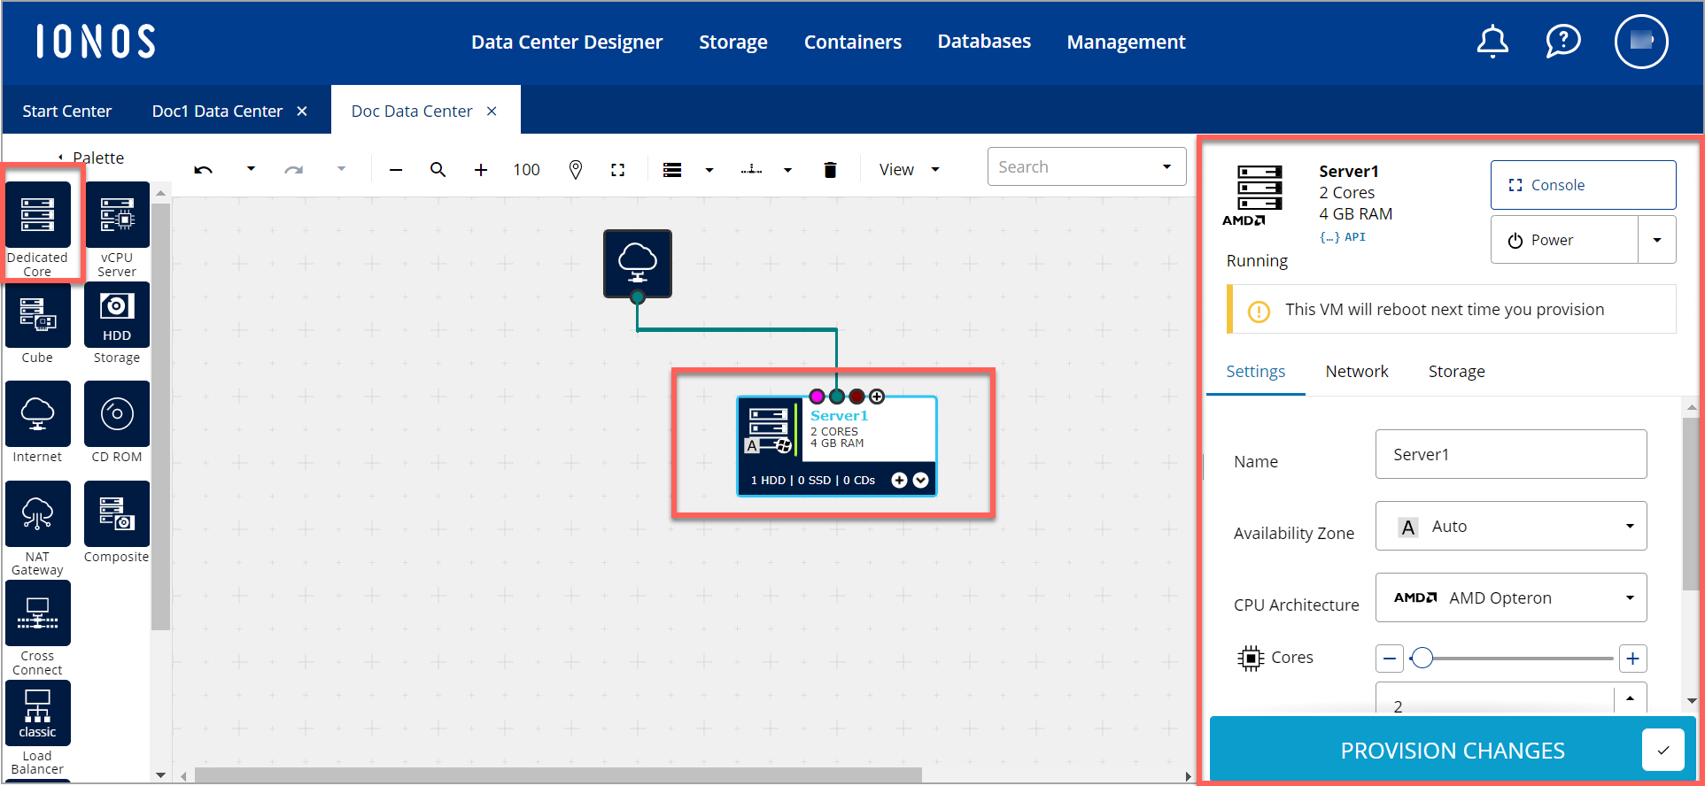This screenshot has height=786, width=1705.
Task: Click the trash delete icon in toolbar
Action: [x=830, y=170]
